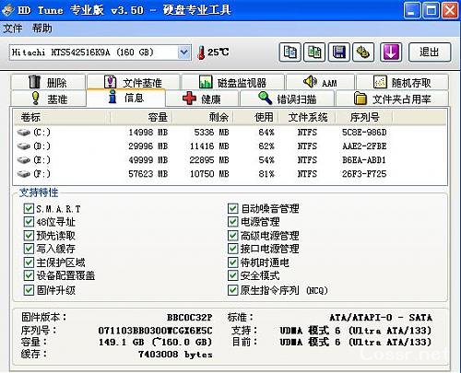This screenshot has height=373, width=461.
Task: Switch to the 文件基准 tab
Action: (134, 82)
